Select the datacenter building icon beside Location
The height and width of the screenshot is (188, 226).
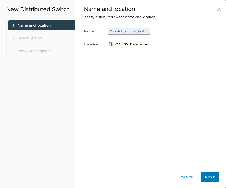point(111,44)
